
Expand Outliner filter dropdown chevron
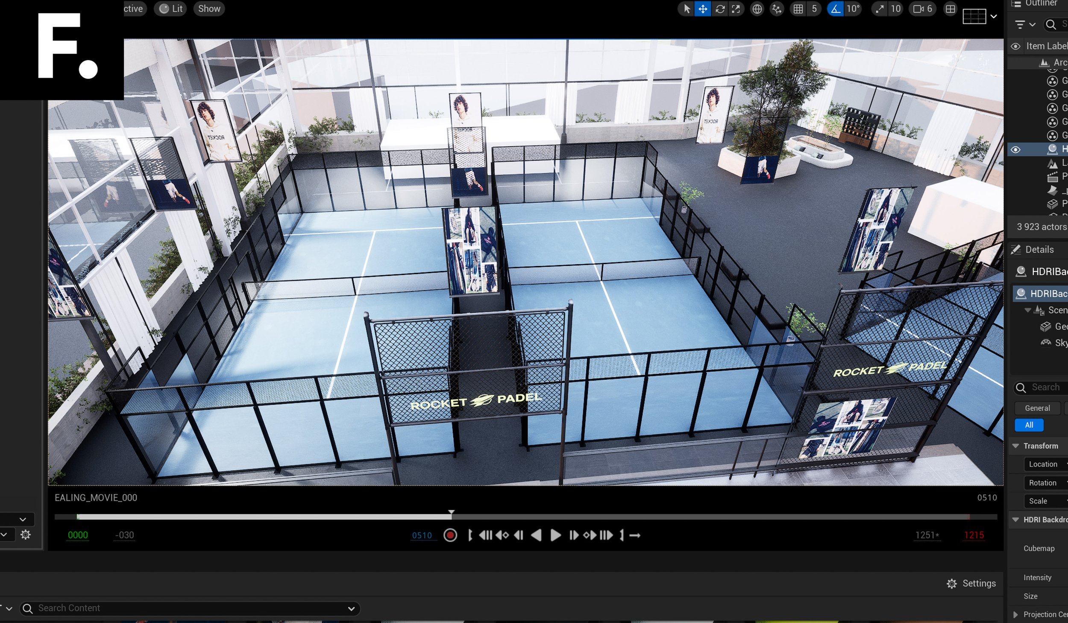pos(1033,25)
